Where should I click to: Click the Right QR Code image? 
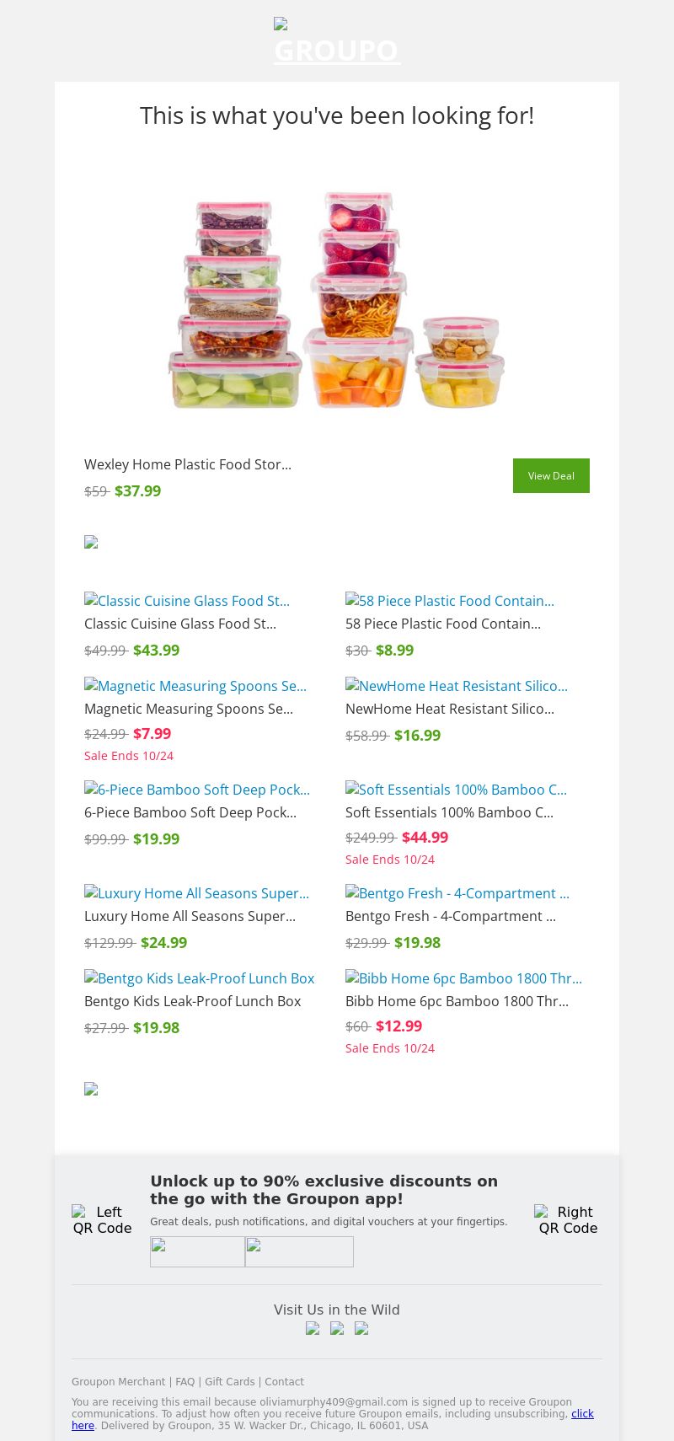(568, 1219)
